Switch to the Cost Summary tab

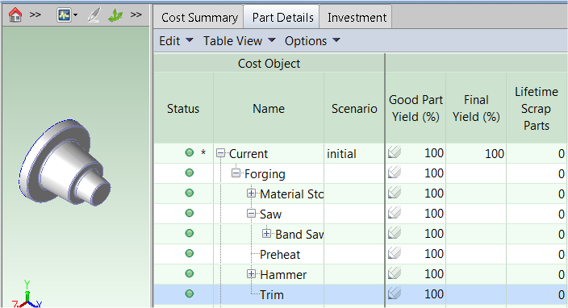point(199,18)
